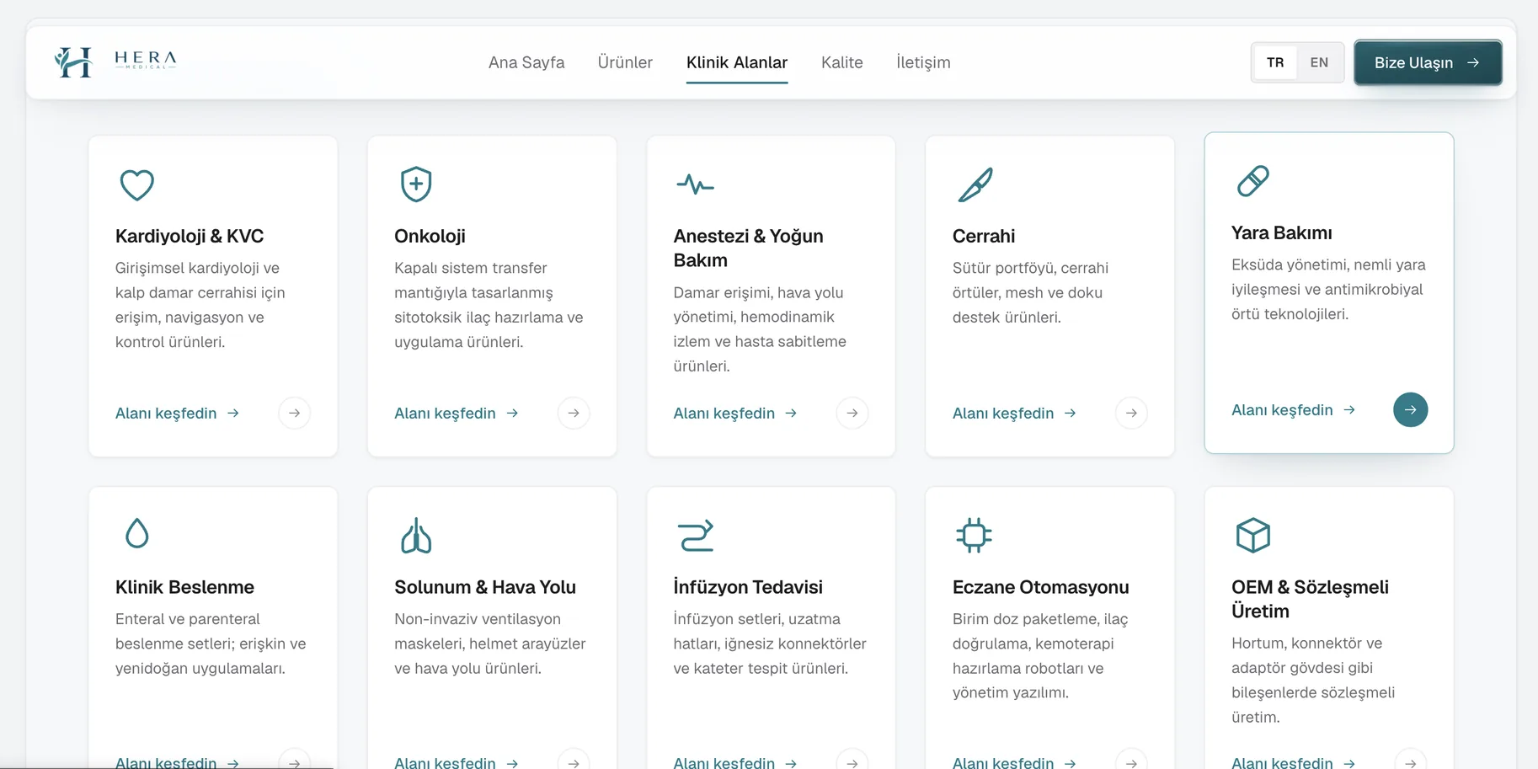The width and height of the screenshot is (1538, 769).
Task: Click the Bize Ulaşın button
Action: point(1428,62)
